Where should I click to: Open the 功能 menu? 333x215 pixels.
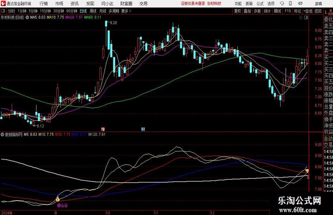pyautogui.click(x=238, y=4)
